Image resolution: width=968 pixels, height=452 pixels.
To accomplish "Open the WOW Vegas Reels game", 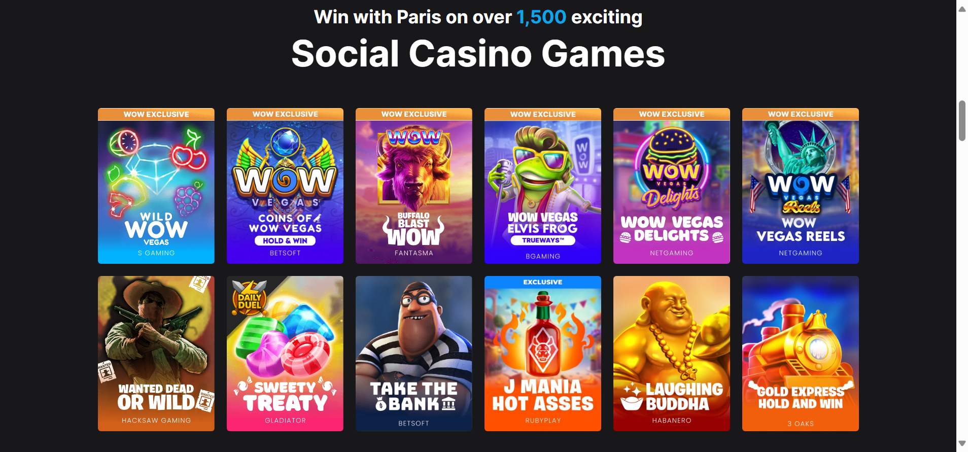I will tap(801, 186).
